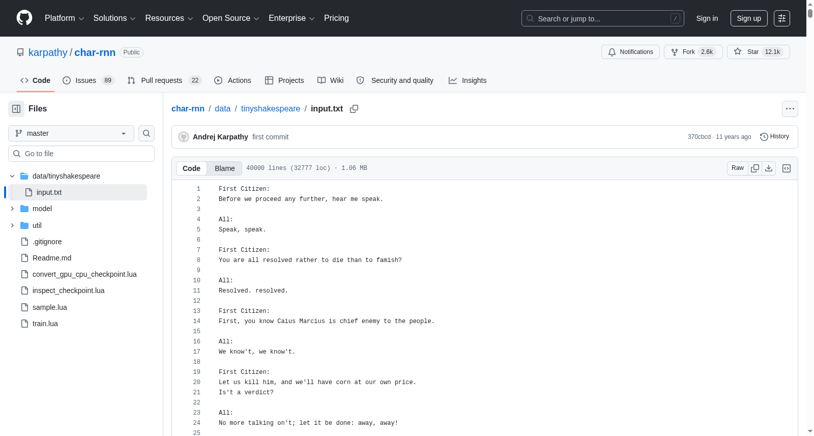This screenshot has width=814, height=436.
Task: Search files with the magnifier button
Action: (147, 133)
